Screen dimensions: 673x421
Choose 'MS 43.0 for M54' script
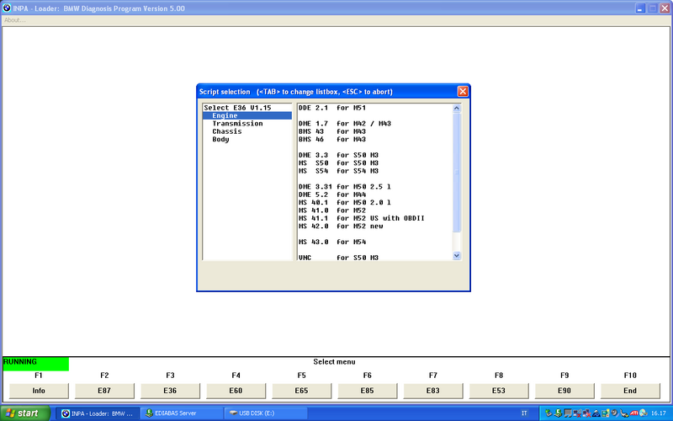click(332, 242)
